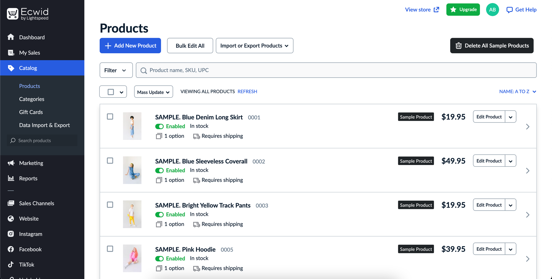The height and width of the screenshot is (279, 552).
Task: Click the Sales Channels icon
Action: tap(11, 203)
